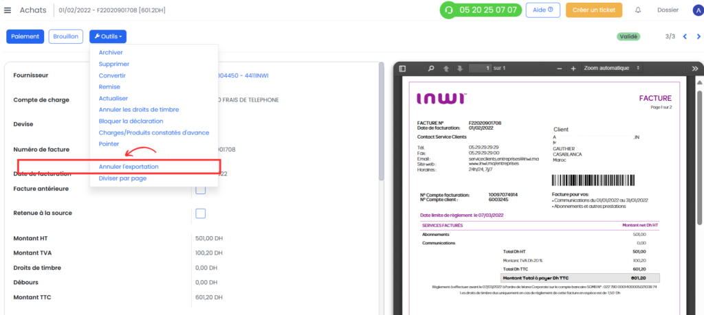Go to previous PDF page arrow
The width and height of the screenshot is (704, 315).
pyautogui.click(x=445, y=69)
